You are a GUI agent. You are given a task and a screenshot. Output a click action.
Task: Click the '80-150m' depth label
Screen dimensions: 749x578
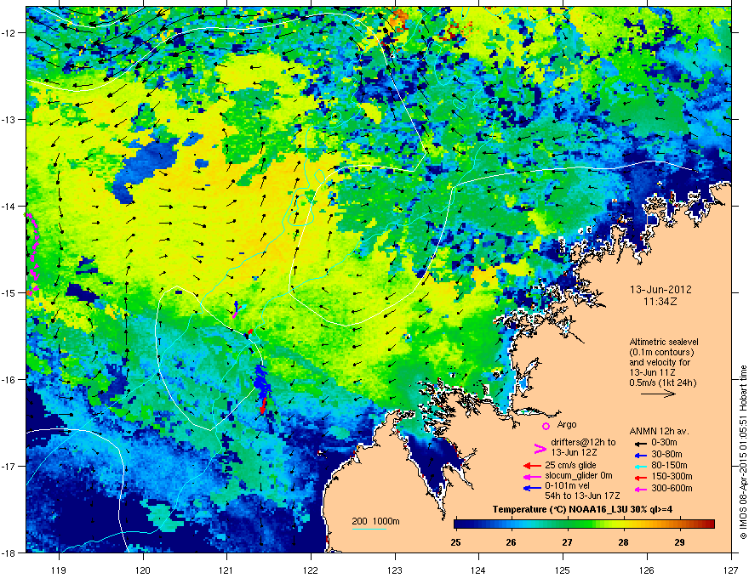coord(669,466)
